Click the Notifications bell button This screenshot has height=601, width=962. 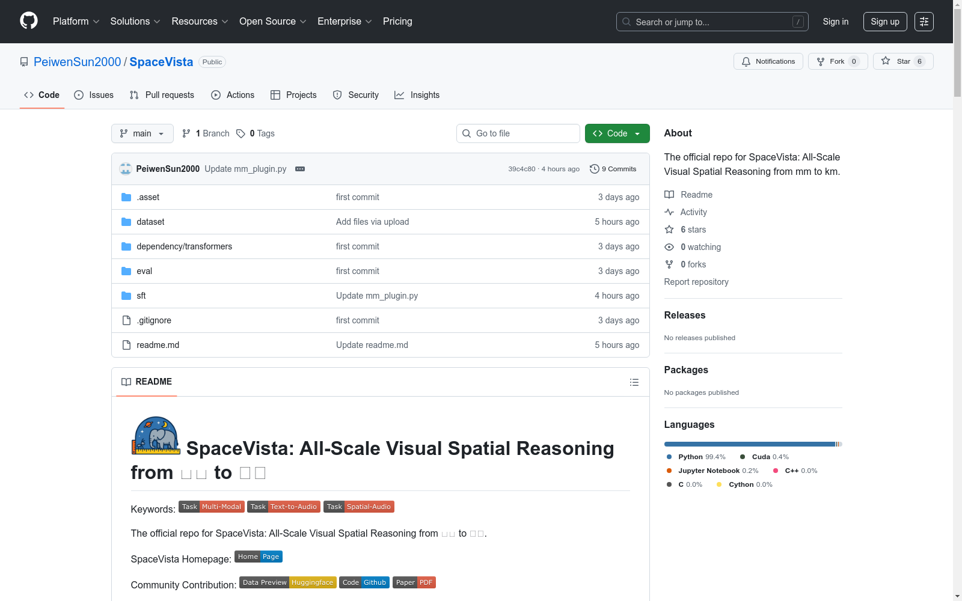pyautogui.click(x=768, y=61)
